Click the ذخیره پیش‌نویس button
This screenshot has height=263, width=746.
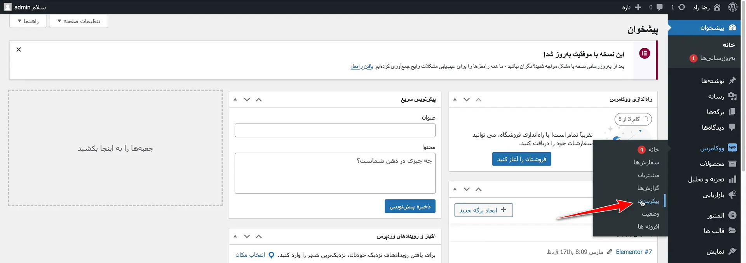coord(410,206)
